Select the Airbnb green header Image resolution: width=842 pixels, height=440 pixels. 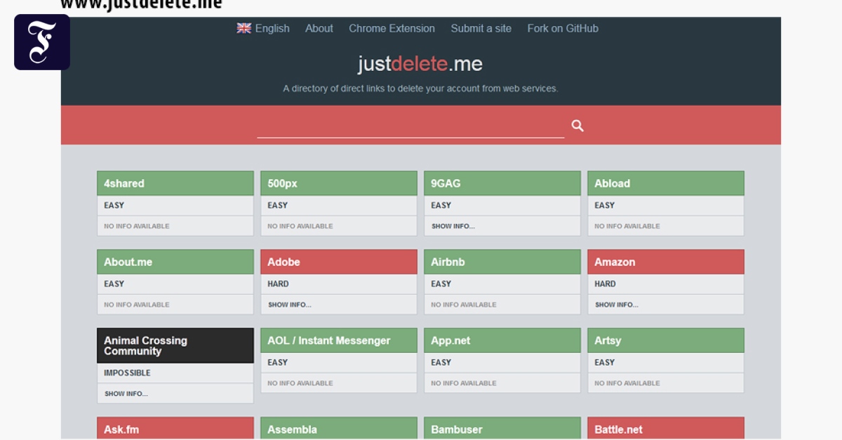pos(502,262)
